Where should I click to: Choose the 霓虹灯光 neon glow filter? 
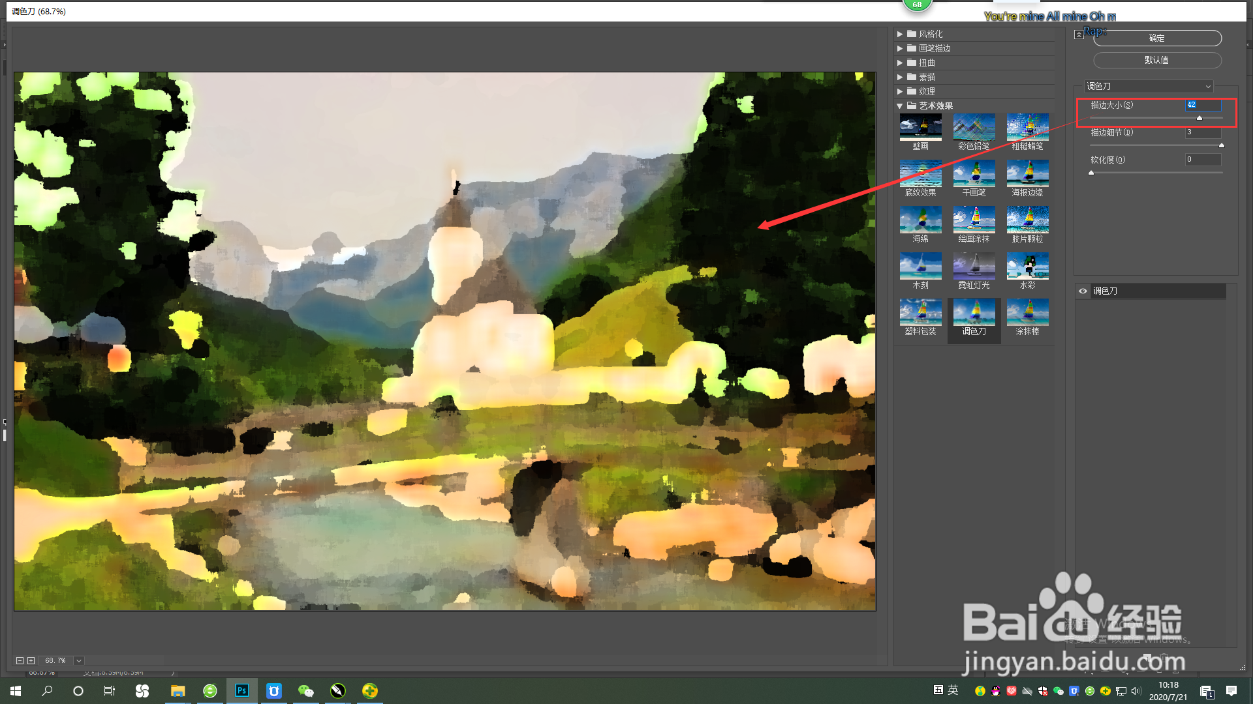(974, 267)
